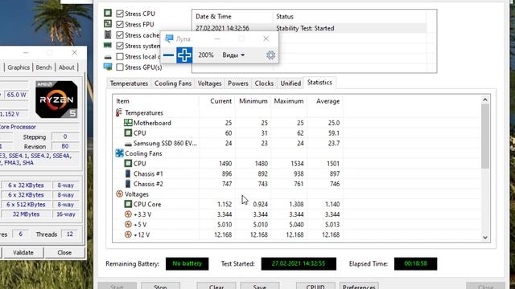Uncheck the Stress FPU checkbox

point(120,24)
